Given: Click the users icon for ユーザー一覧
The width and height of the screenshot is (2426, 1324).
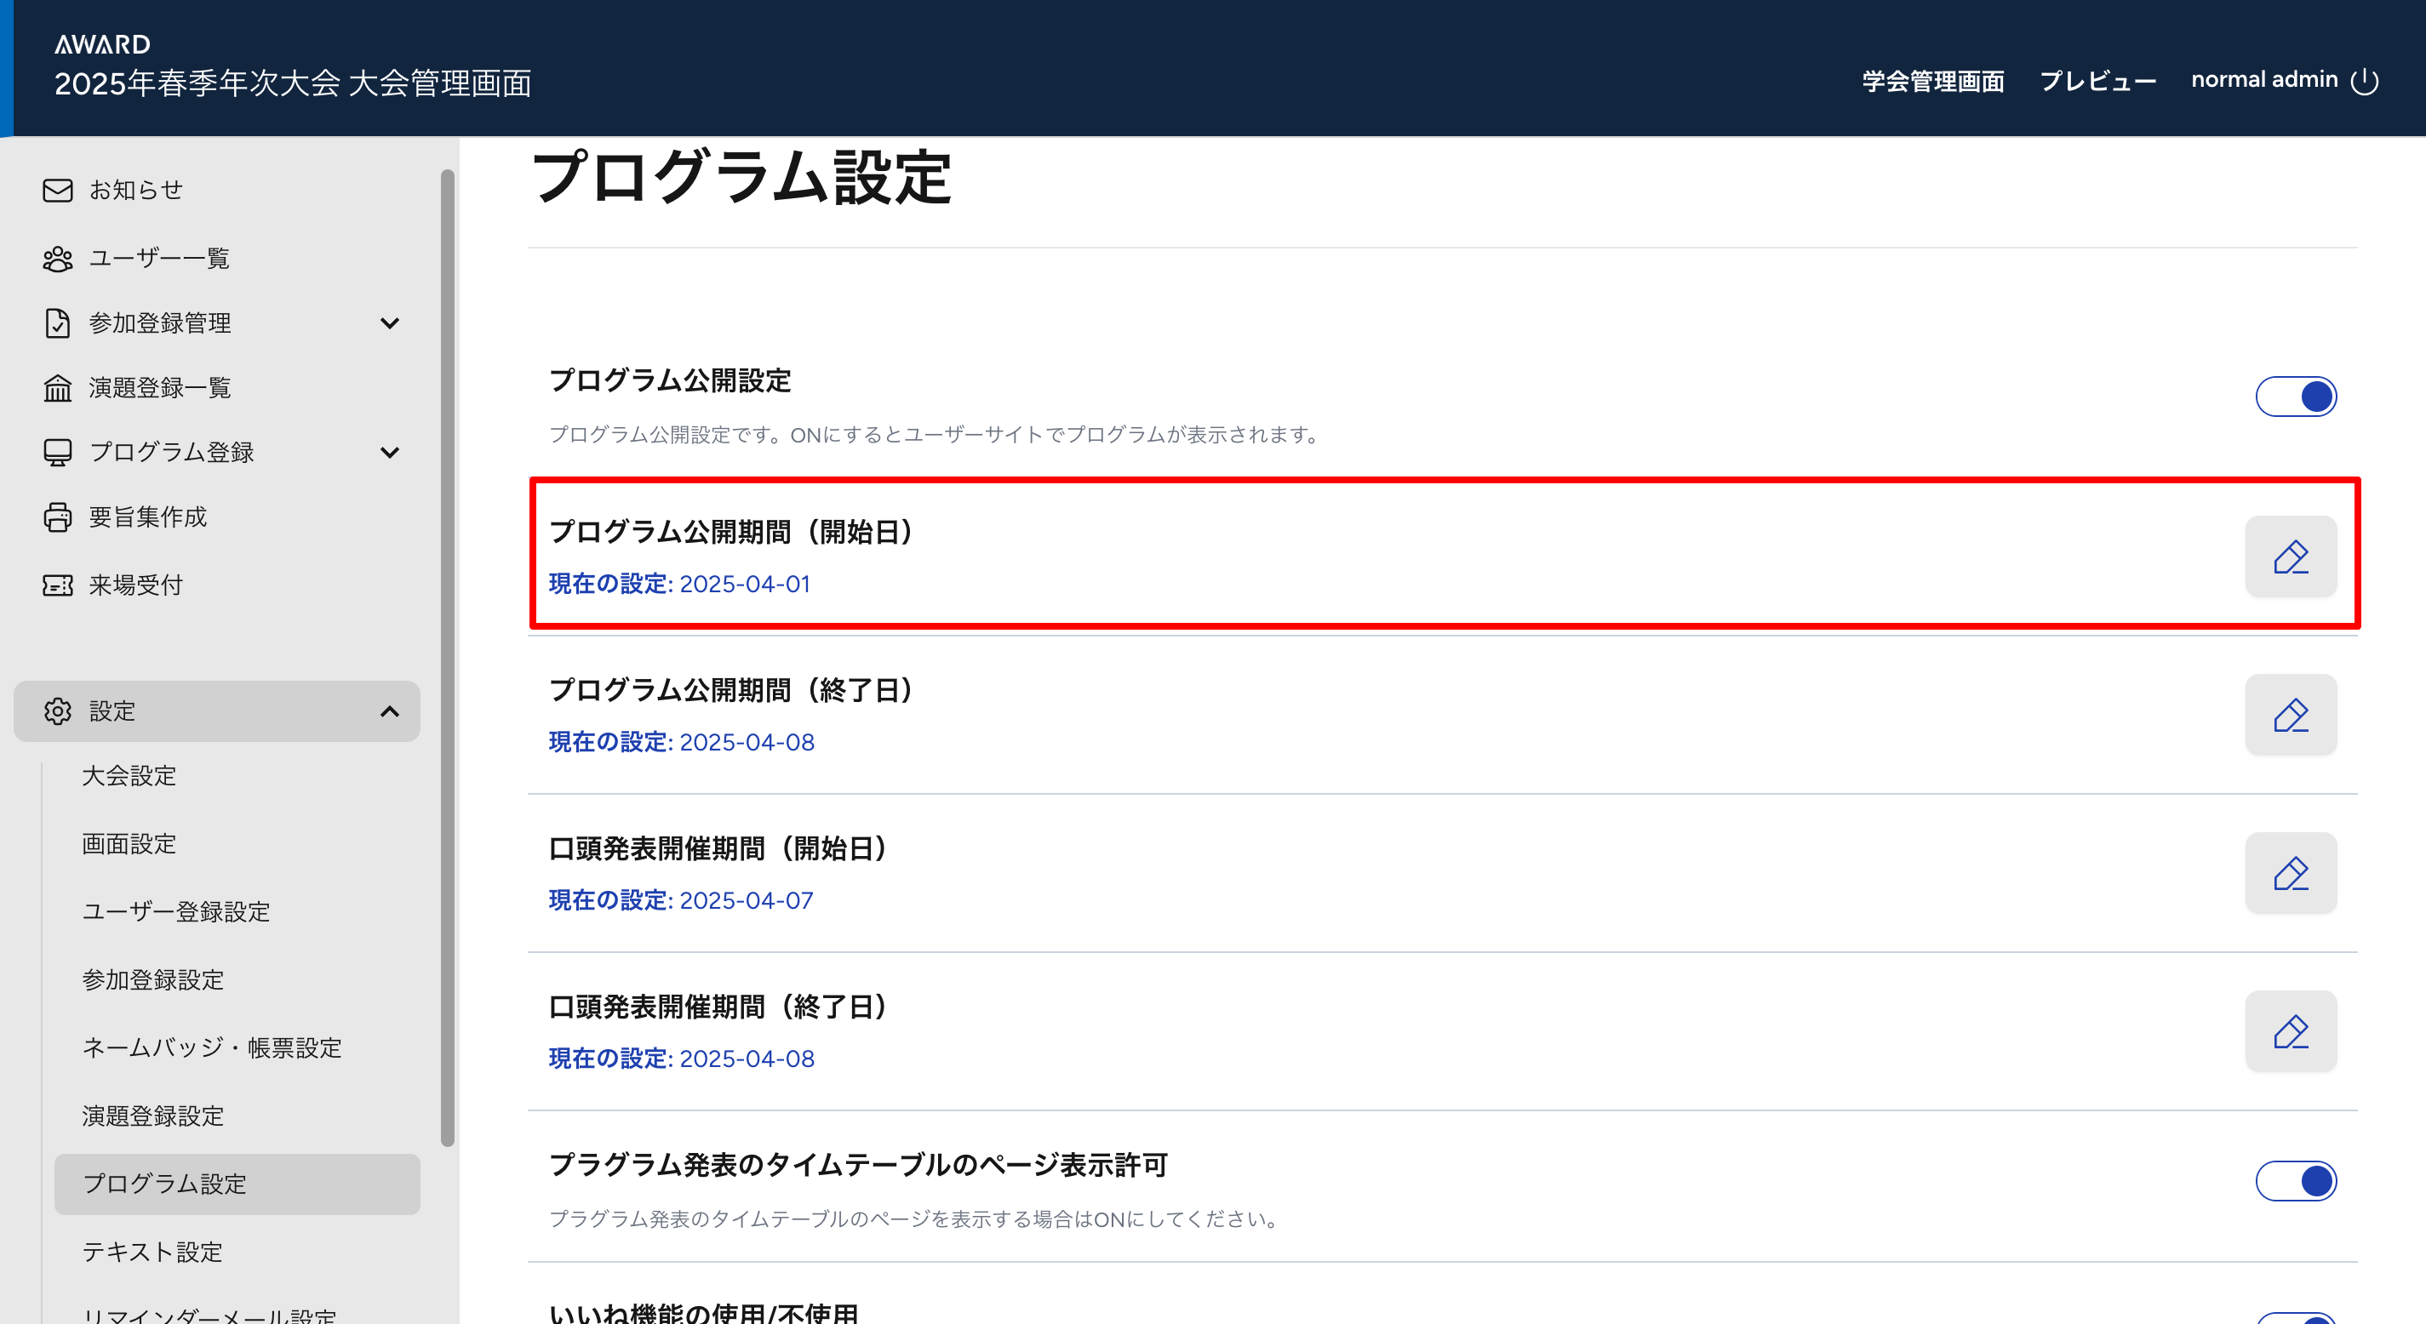Looking at the screenshot, I should point(57,259).
